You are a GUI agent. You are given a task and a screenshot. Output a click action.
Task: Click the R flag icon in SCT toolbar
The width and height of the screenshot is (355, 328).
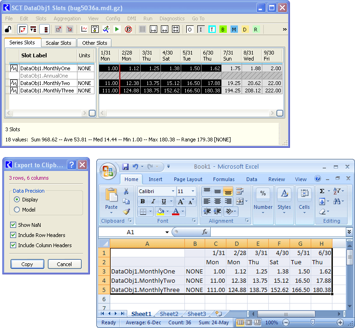pos(255,30)
